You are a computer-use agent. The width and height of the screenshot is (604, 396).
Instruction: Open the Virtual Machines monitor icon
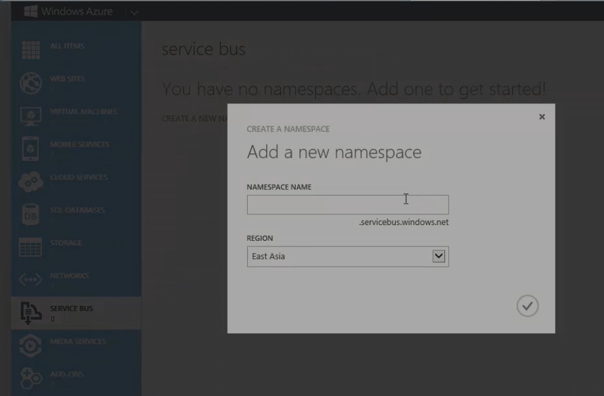(31, 115)
